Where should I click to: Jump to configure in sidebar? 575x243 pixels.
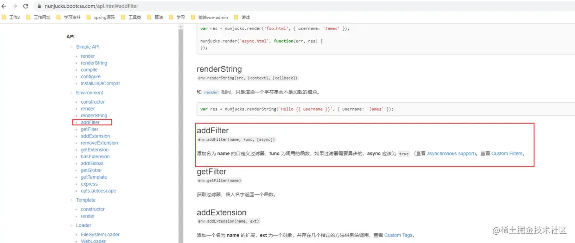(90, 77)
